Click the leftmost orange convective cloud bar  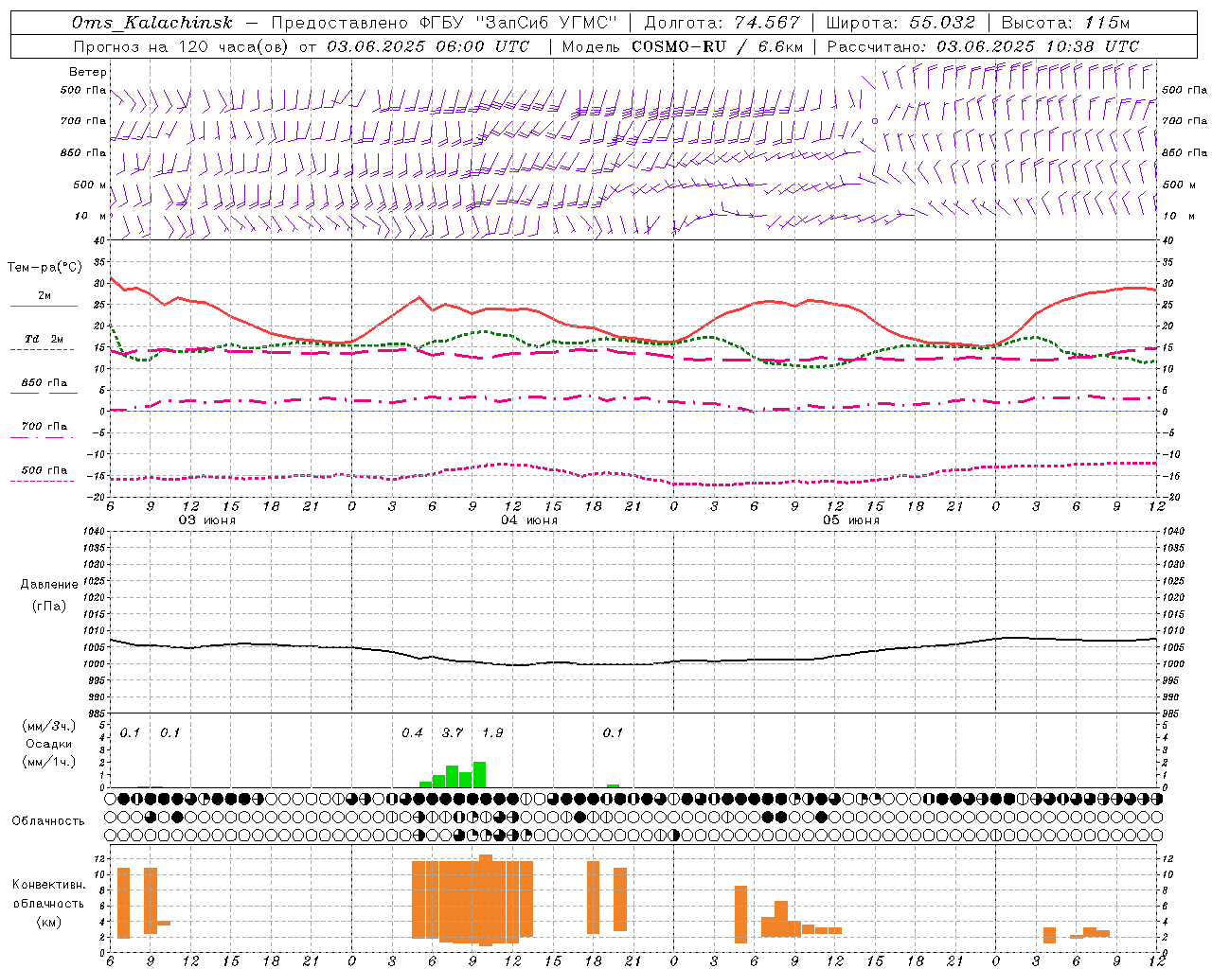(x=123, y=903)
